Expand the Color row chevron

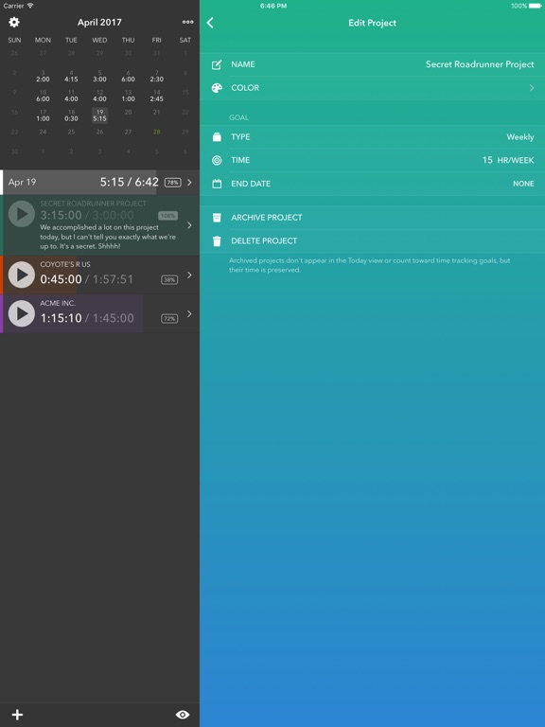point(532,88)
